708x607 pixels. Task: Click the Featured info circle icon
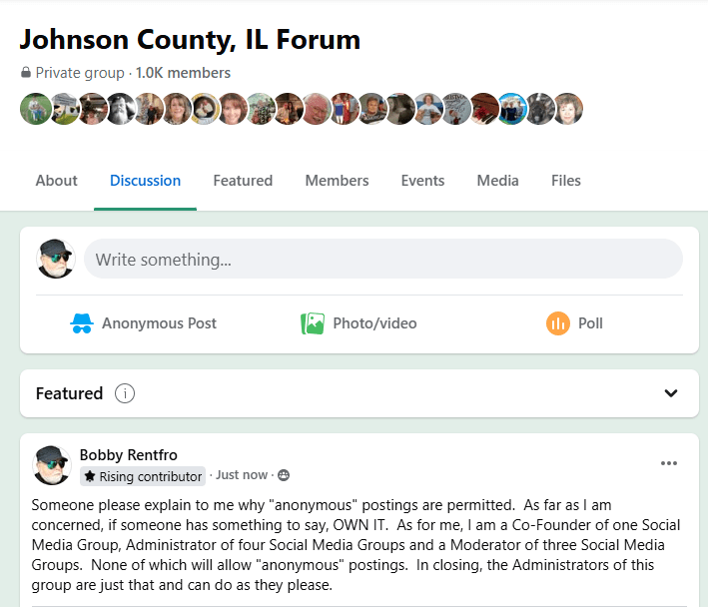point(125,393)
